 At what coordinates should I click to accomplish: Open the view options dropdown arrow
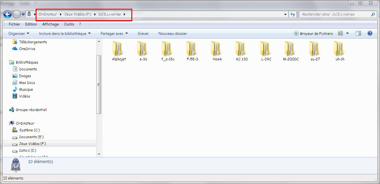click(348, 33)
